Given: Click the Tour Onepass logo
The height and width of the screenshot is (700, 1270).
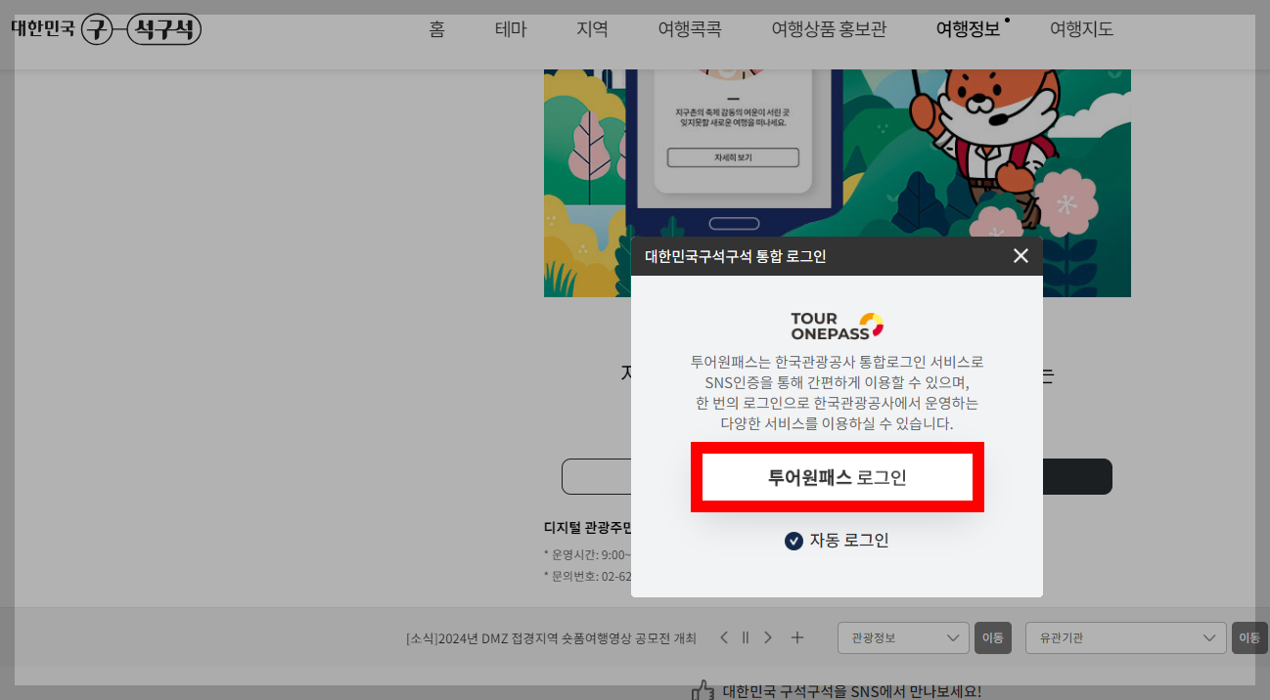Looking at the screenshot, I should (838, 327).
